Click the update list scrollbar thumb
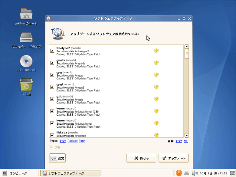The height and width of the screenshot is (177, 236). [187, 54]
